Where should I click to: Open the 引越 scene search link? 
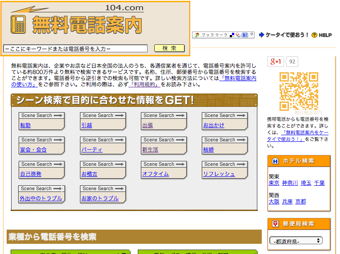(x=87, y=125)
